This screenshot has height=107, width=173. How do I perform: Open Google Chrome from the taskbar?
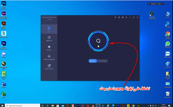coord(133,106)
